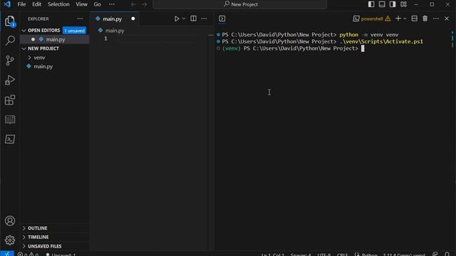The width and height of the screenshot is (456, 256).
Task: Open the Source Control view
Action: [x=10, y=60]
